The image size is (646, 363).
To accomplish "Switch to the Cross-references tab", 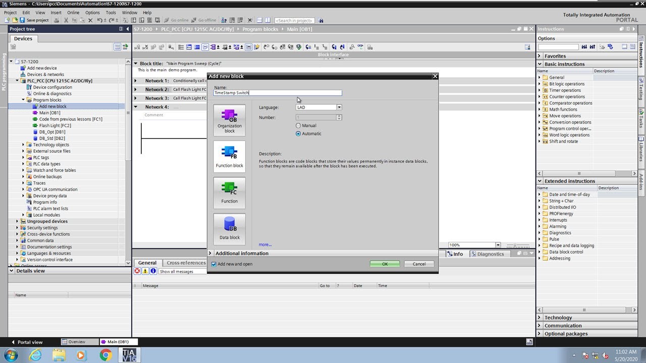I will pos(186,263).
